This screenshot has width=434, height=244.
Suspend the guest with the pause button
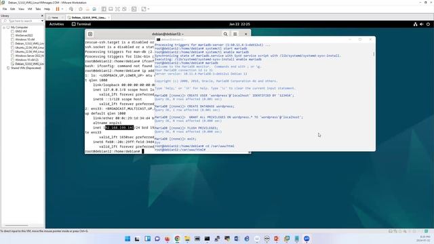[x=58, y=9]
